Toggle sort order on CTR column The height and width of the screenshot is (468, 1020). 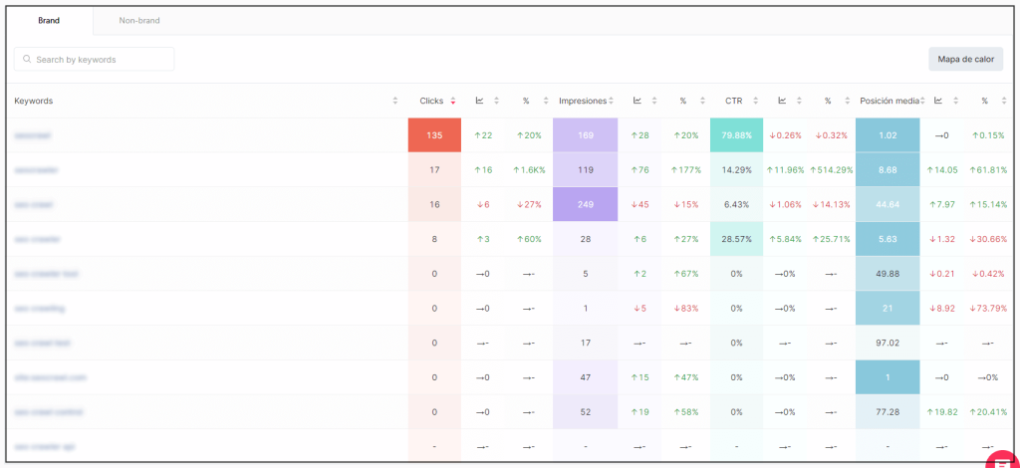click(x=756, y=101)
